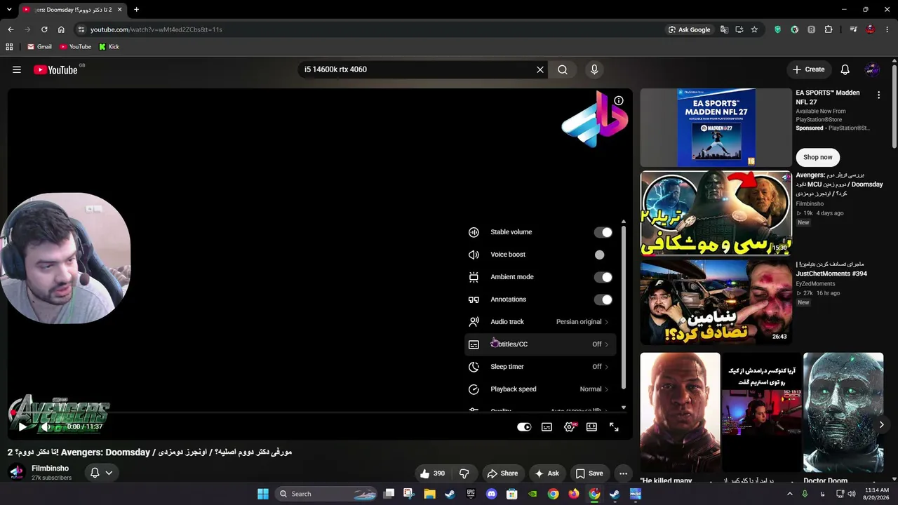The width and height of the screenshot is (898, 505).
Task: Show the video info card icon
Action: pos(619,100)
